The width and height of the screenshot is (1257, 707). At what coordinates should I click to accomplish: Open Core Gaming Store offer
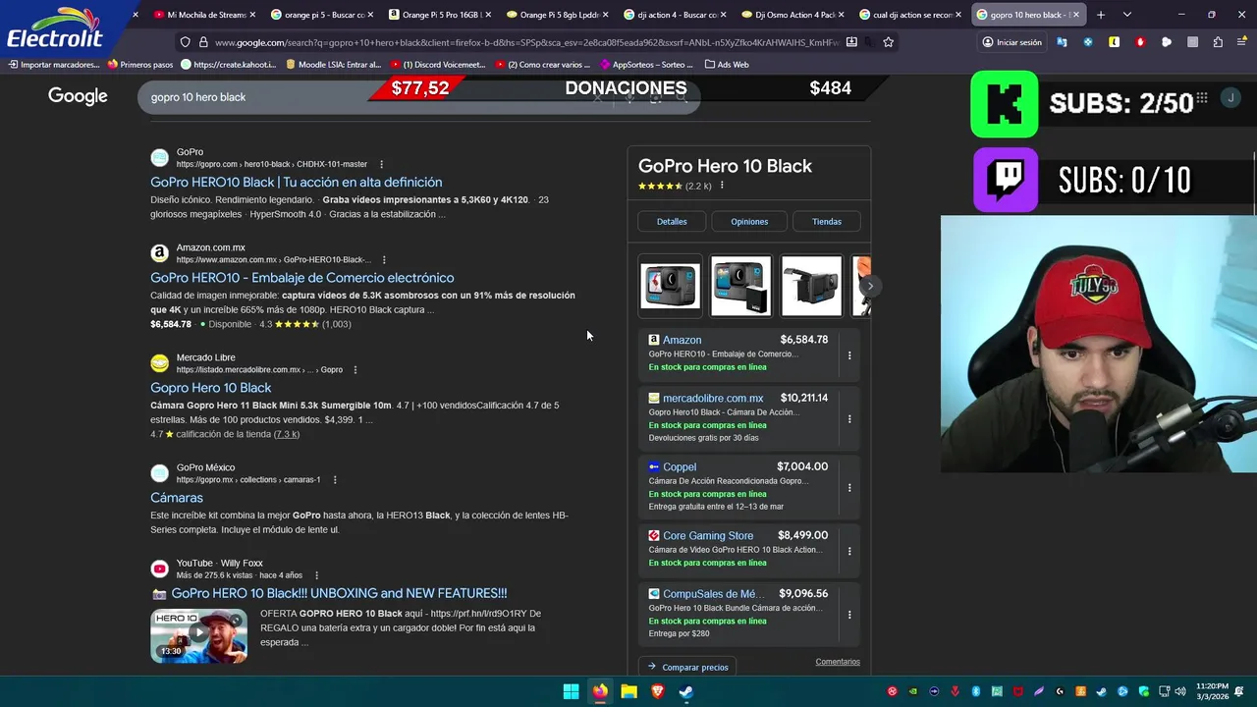point(738,549)
